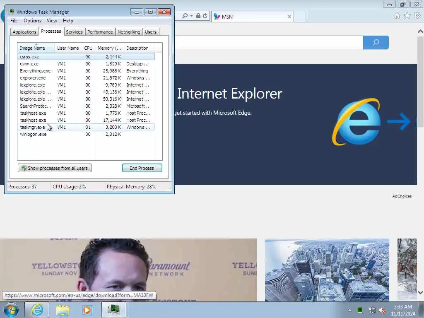Select iexplore.exe row using 50,316 K
424x318 pixels.
click(86, 99)
